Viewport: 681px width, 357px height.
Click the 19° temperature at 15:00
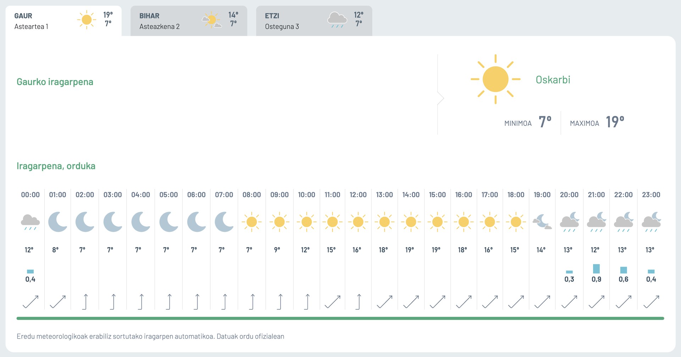(436, 250)
